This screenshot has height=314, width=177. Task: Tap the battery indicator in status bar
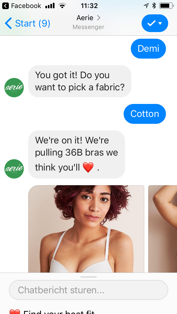coord(166,6)
